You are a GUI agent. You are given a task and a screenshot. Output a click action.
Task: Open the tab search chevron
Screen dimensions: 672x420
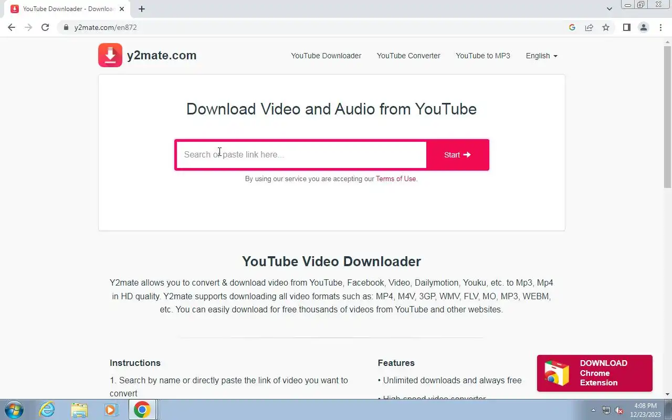tap(609, 9)
